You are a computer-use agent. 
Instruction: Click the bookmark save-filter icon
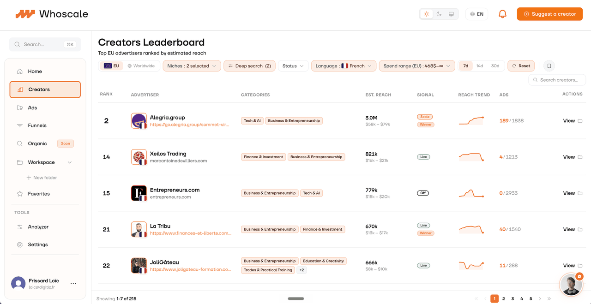[549, 66]
